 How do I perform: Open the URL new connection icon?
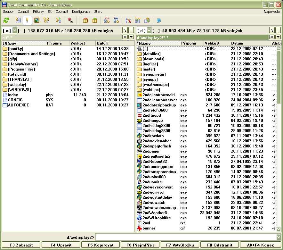[116, 20]
